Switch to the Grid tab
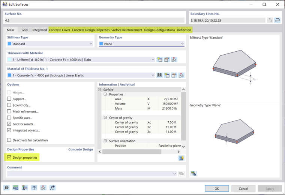Image resolution: width=285 pixels, height=195 pixels. pyautogui.click(x=24, y=30)
